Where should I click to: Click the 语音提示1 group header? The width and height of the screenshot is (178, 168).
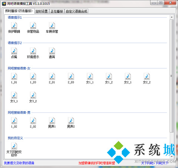15,17
